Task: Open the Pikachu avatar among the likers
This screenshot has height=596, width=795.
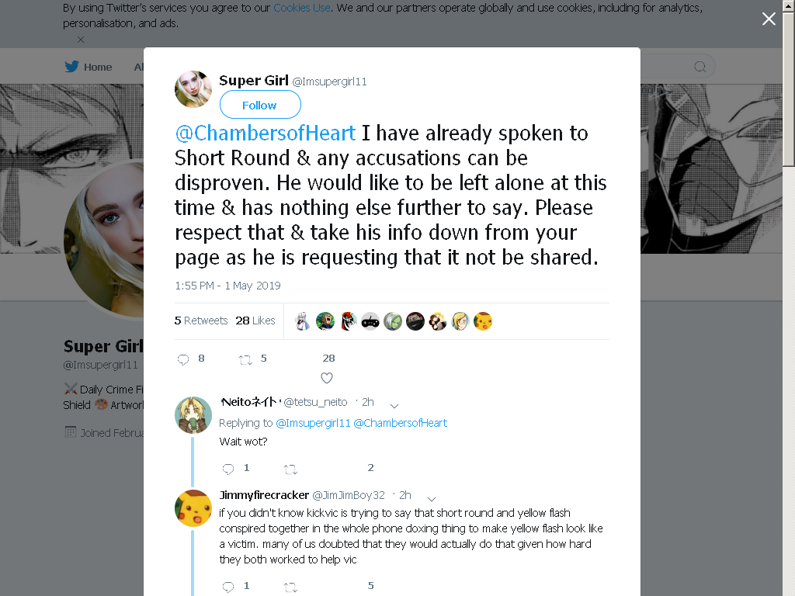Action: 483,321
